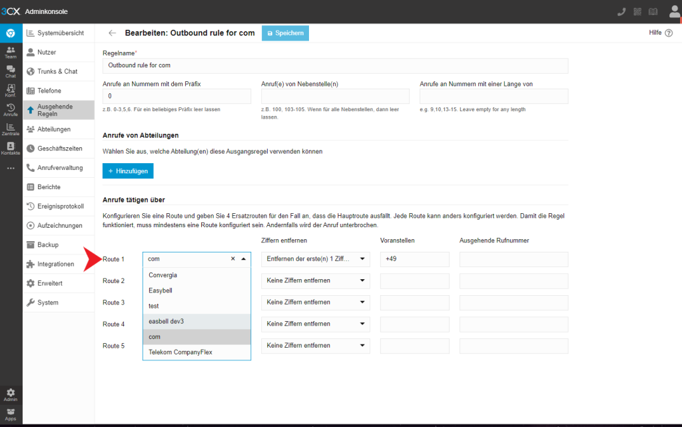
Task: Open Kontakte icon in left rail
Action: (x=11, y=148)
